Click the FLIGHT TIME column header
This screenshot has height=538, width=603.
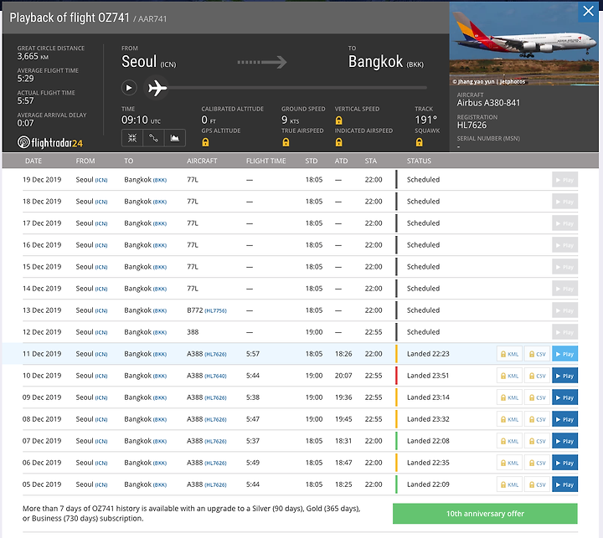[265, 161]
